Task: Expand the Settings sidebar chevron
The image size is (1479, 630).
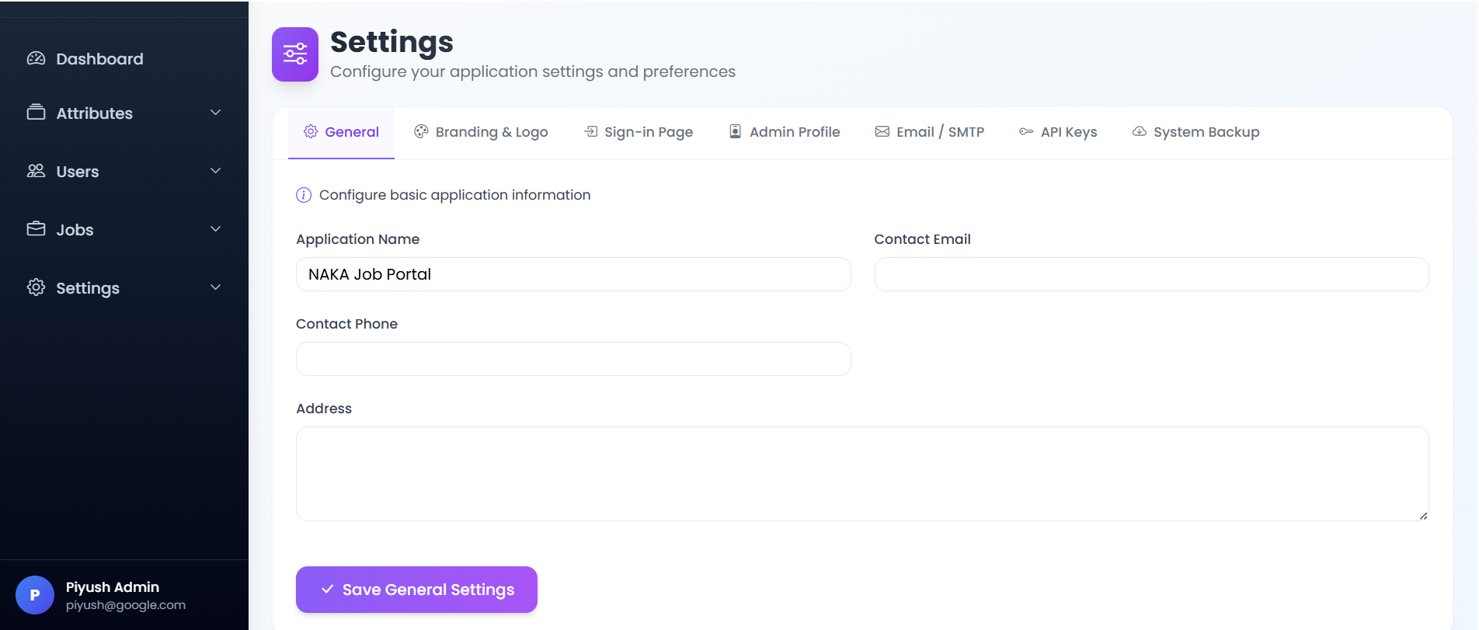Action: (216, 287)
